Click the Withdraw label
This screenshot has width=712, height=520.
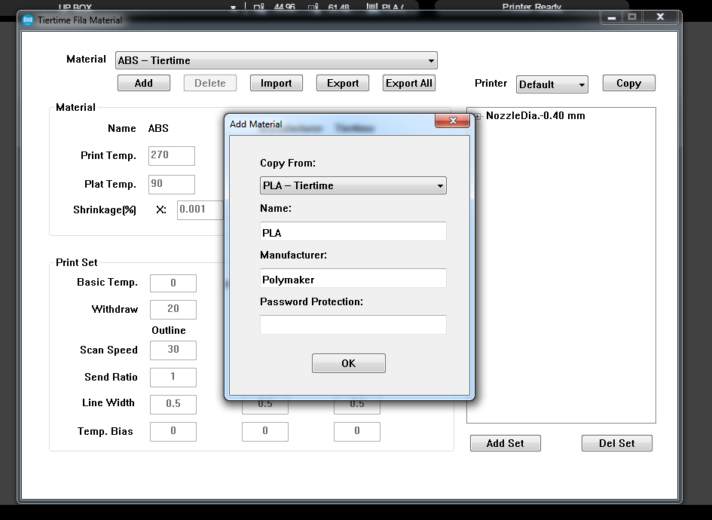[x=115, y=309]
